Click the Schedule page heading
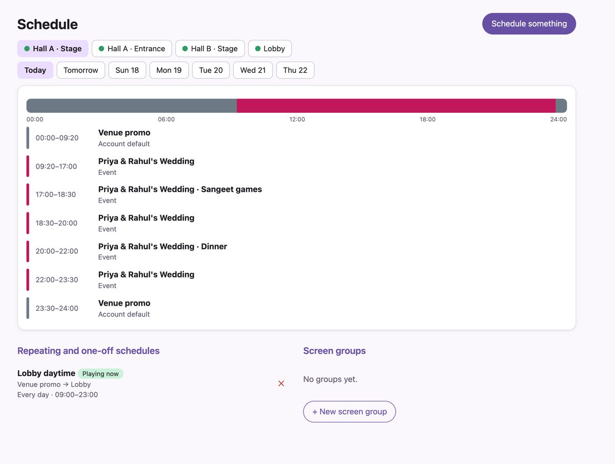Image resolution: width=615 pixels, height=464 pixels. click(x=48, y=24)
